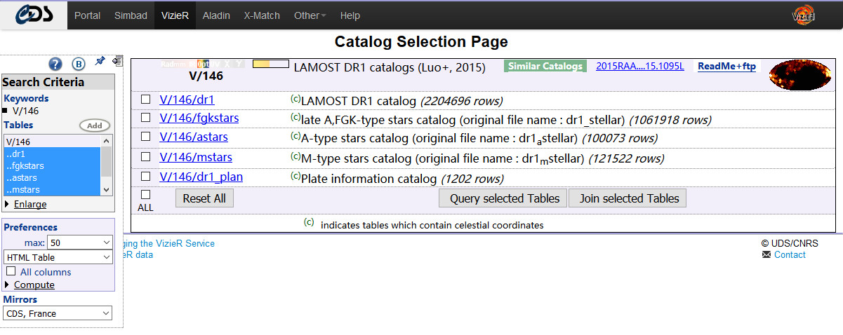Image resolution: width=843 pixels, height=335 pixels.
Task: Open the ReadMe+ftp link
Action: coord(726,67)
